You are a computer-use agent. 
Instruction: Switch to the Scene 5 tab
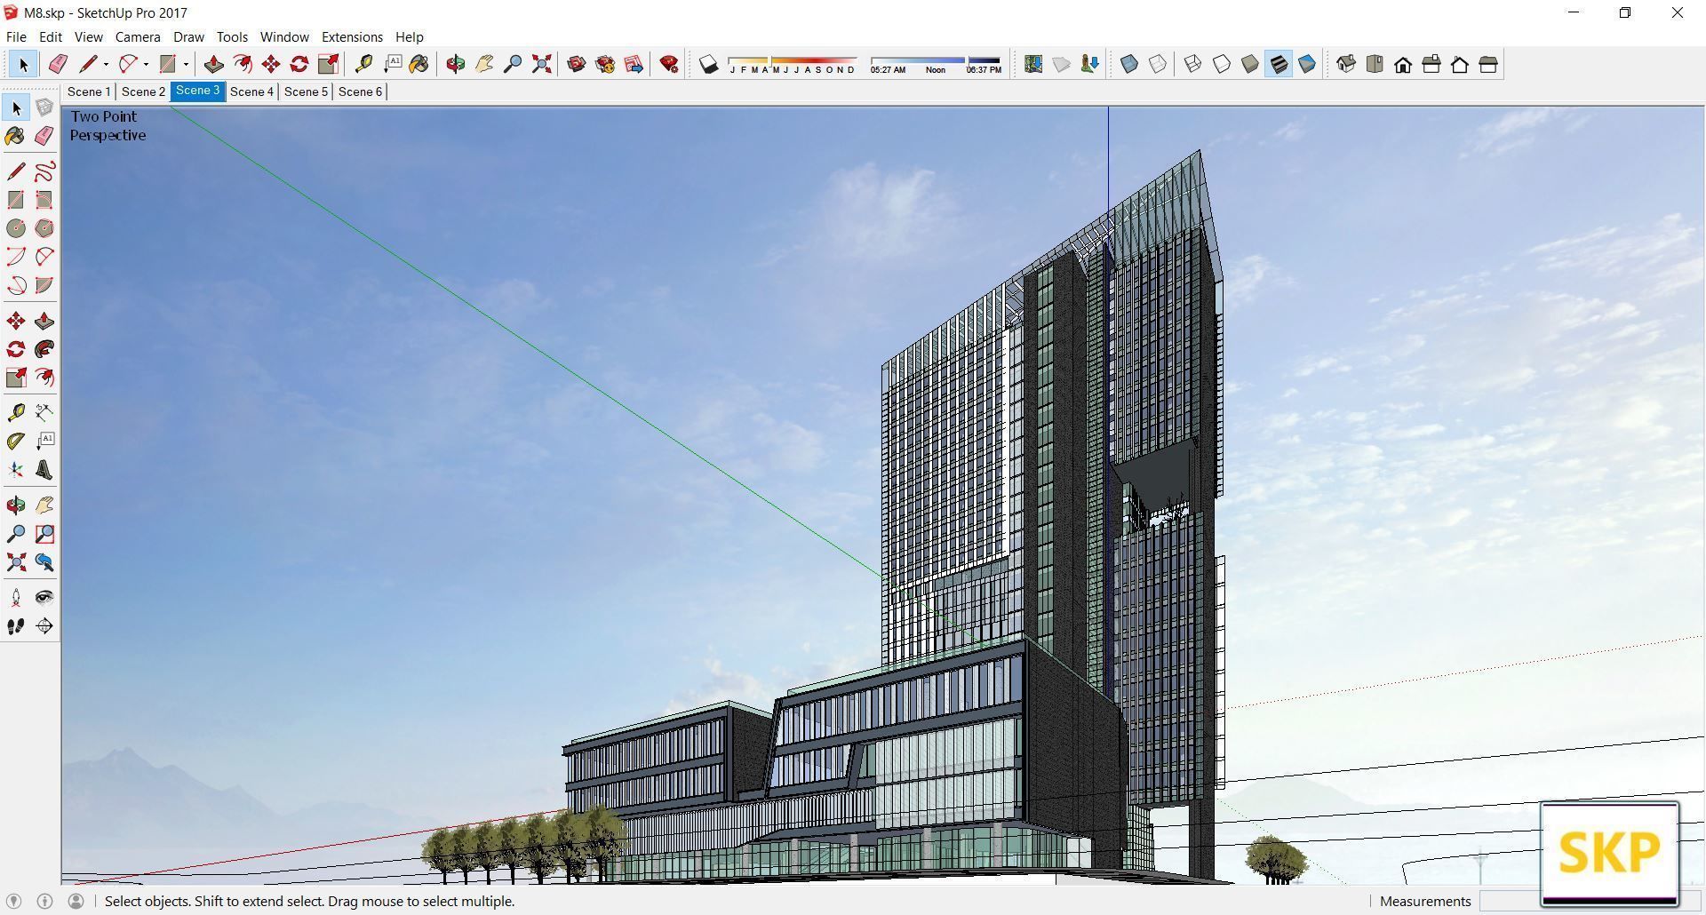[x=306, y=91]
